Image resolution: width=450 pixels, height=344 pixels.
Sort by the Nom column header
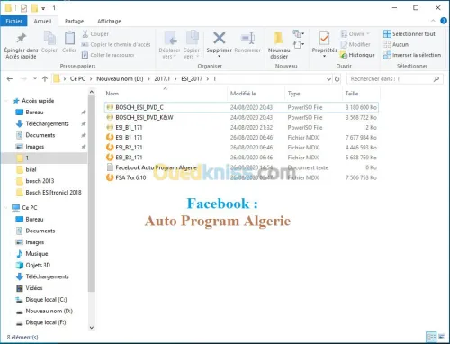166,94
